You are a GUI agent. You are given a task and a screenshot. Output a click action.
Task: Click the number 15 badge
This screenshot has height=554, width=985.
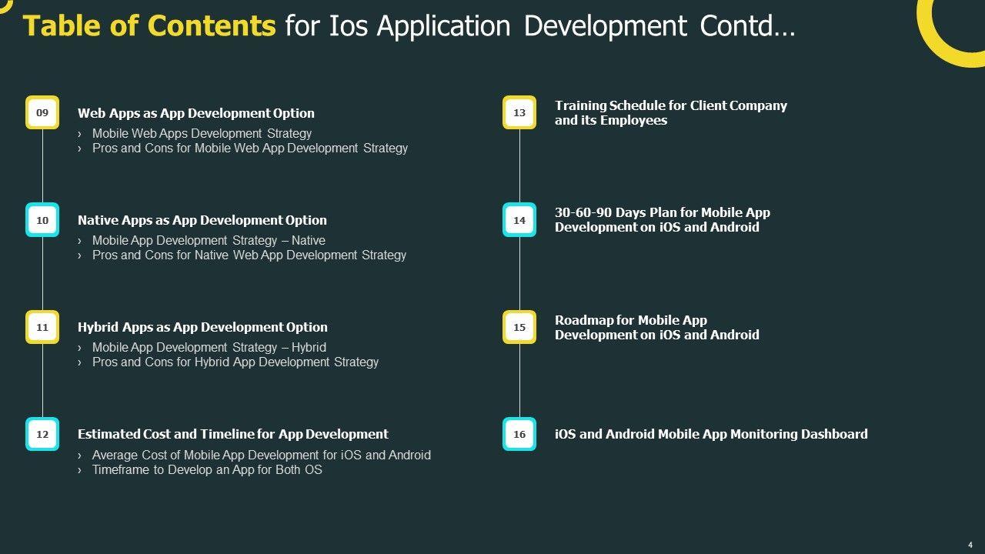[519, 327]
